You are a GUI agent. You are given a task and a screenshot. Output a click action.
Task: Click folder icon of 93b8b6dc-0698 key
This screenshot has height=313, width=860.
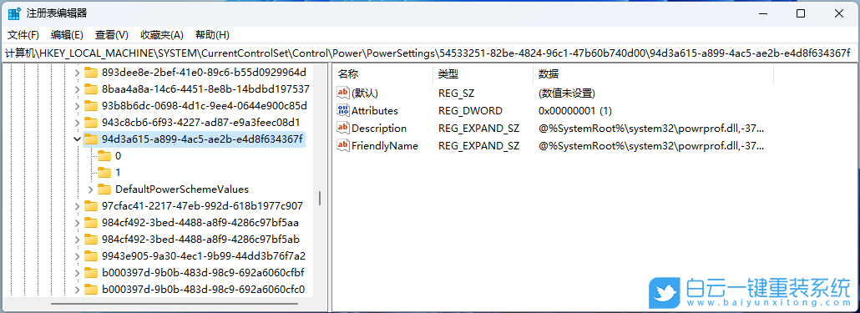(x=91, y=106)
